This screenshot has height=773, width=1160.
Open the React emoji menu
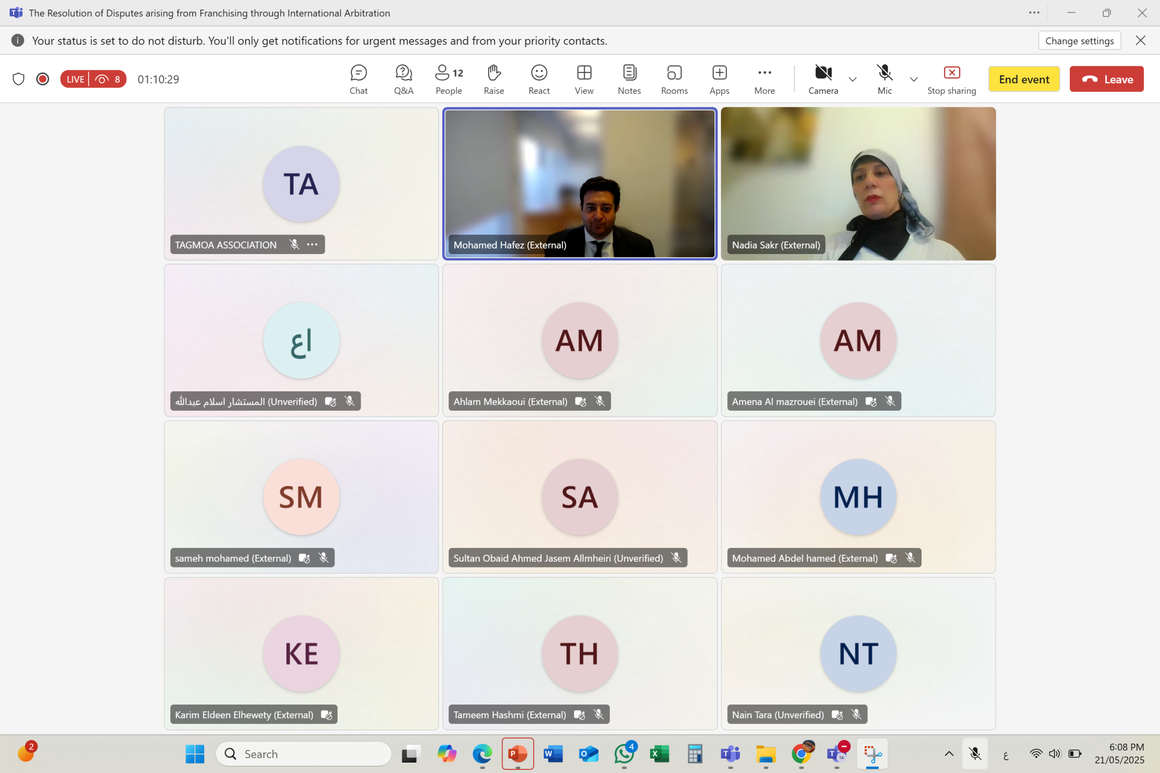point(539,79)
